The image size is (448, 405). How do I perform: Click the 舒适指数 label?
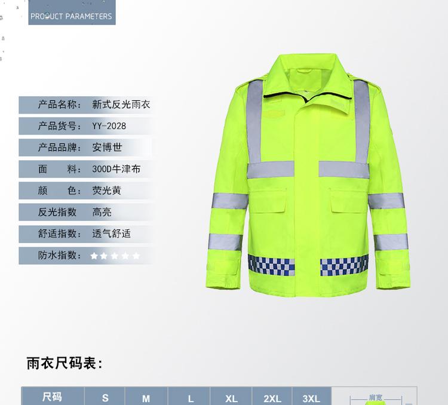[59, 234]
